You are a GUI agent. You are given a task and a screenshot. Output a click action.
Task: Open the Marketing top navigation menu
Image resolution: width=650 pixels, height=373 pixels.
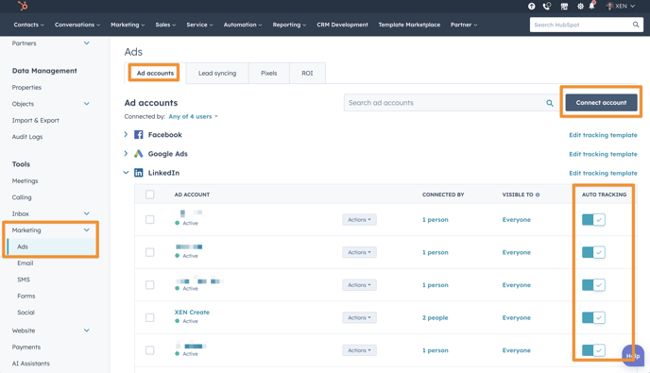(128, 25)
